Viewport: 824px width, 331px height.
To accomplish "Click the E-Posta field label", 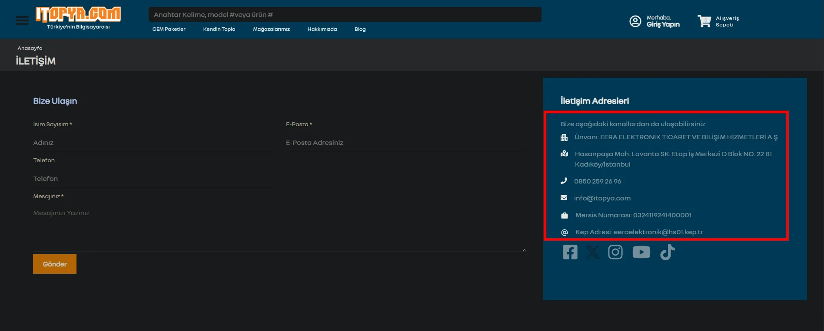I will coord(299,124).
